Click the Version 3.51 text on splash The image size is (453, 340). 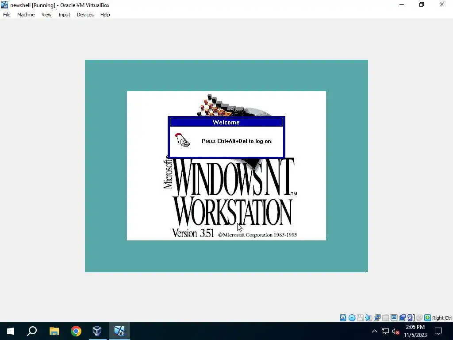tap(193, 233)
